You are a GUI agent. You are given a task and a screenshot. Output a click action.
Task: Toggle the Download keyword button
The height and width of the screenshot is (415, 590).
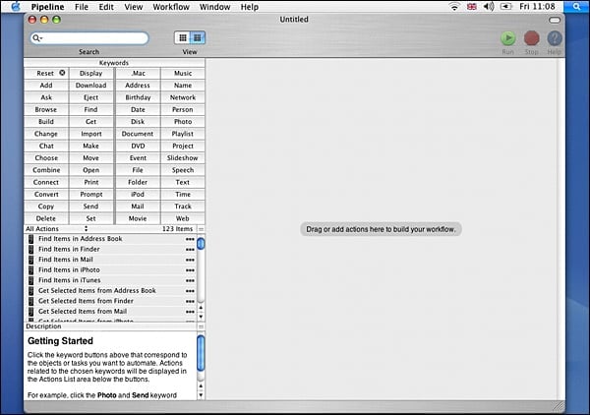tap(90, 86)
